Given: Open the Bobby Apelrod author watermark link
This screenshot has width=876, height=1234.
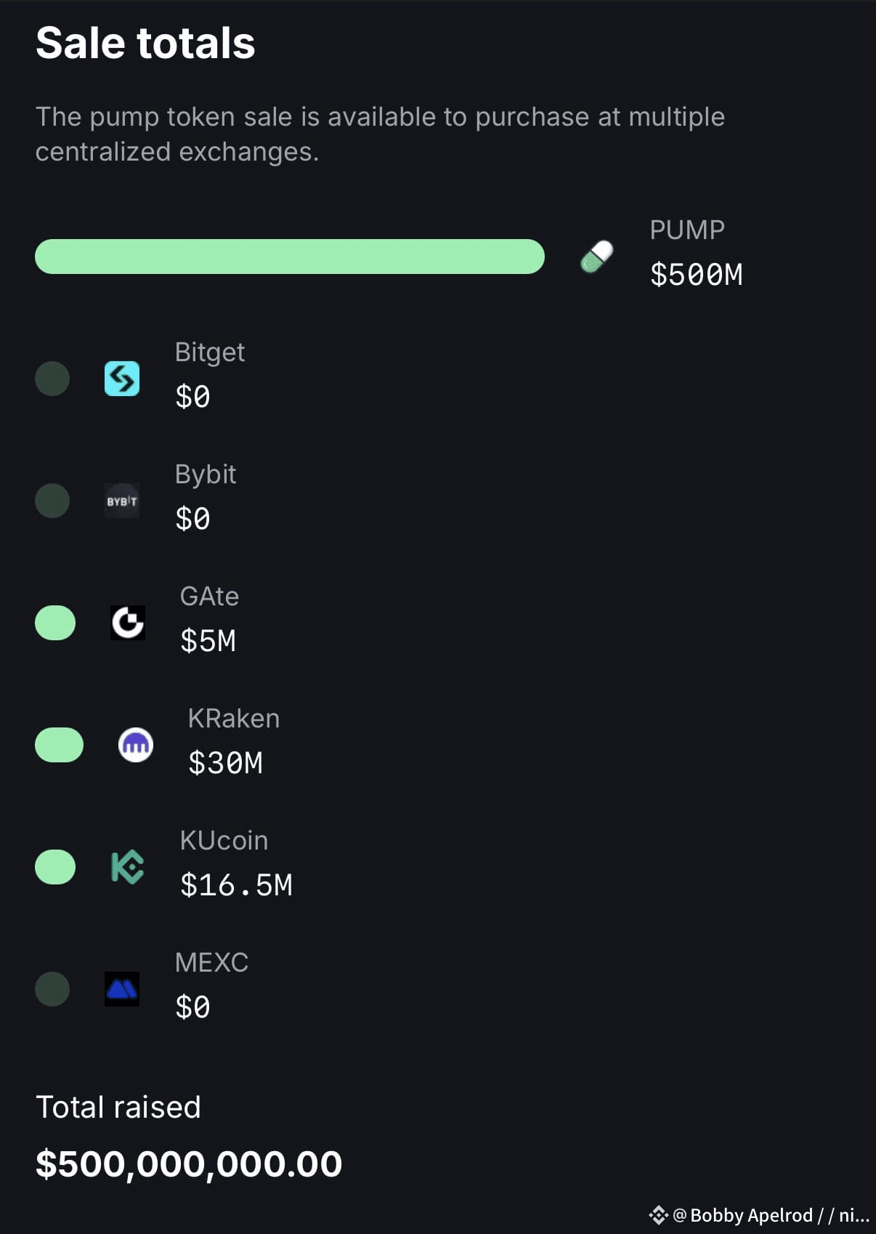Looking at the screenshot, I should coord(771,1215).
